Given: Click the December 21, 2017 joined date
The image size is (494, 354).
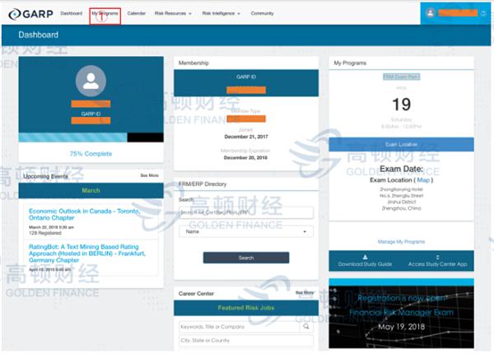Looking at the screenshot, I should pyautogui.click(x=246, y=137).
